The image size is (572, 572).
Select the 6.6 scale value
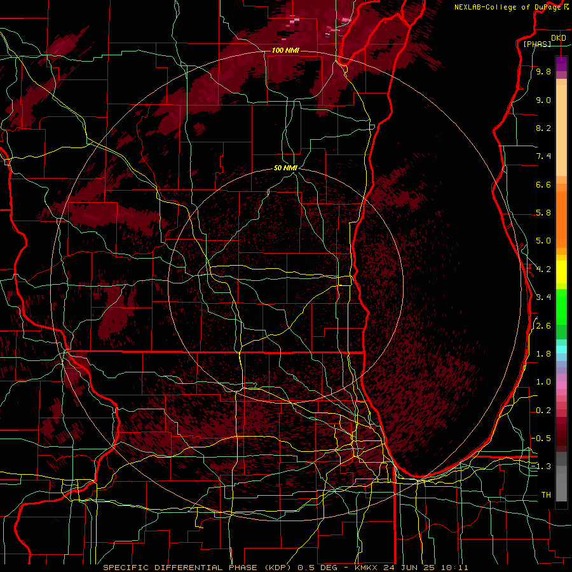tap(543, 184)
